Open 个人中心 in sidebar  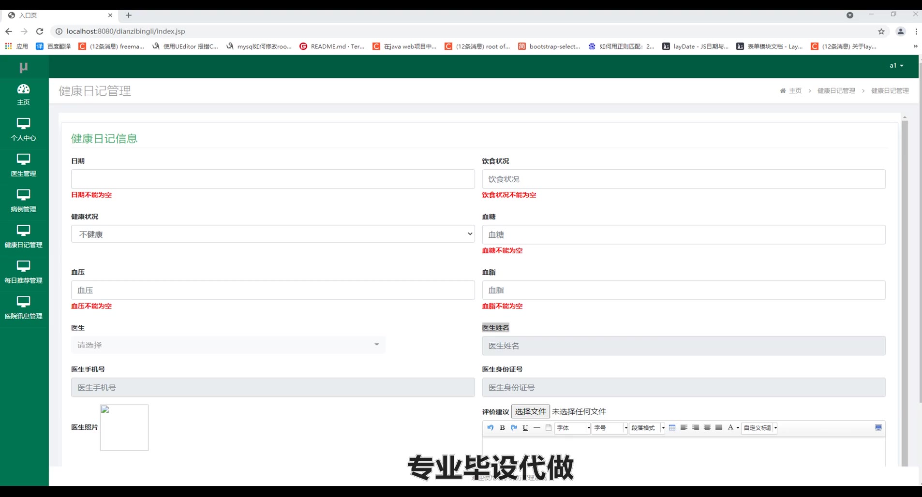(x=23, y=130)
